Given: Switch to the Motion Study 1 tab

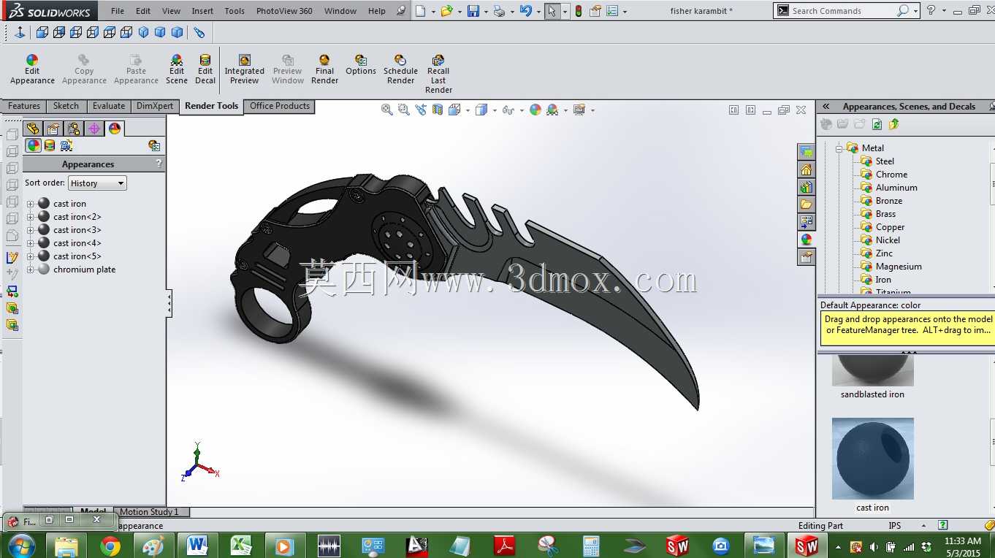Looking at the screenshot, I should [x=149, y=512].
